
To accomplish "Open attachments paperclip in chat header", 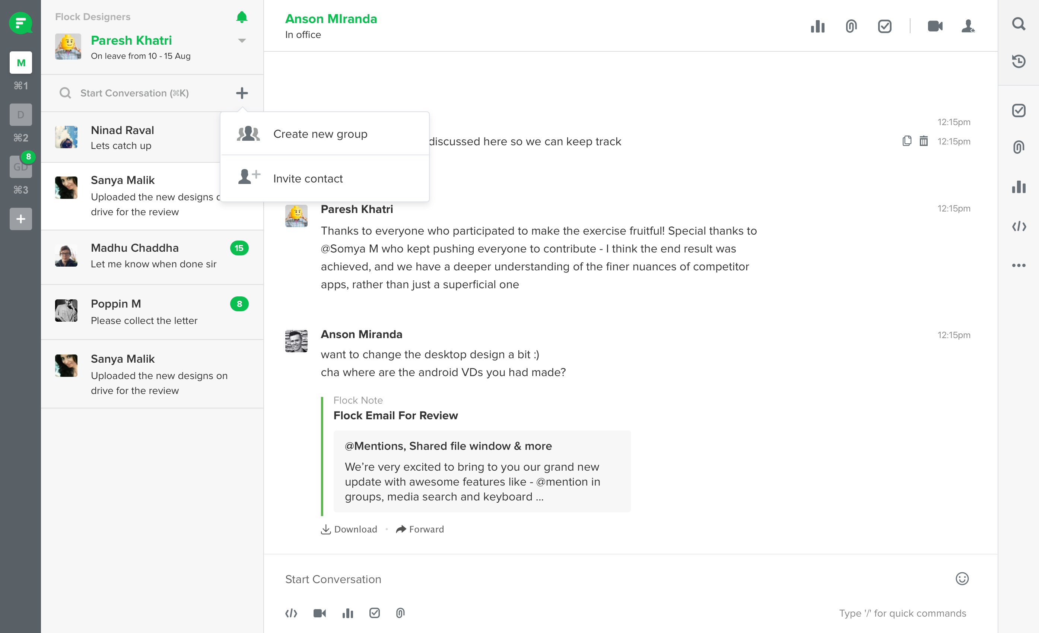I will [x=851, y=26].
